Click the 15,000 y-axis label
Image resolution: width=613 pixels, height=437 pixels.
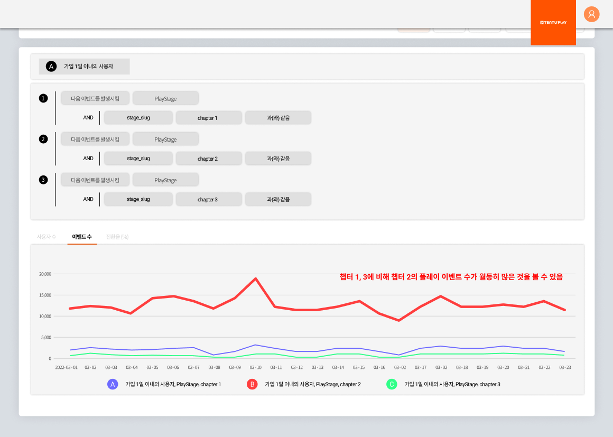pos(45,295)
